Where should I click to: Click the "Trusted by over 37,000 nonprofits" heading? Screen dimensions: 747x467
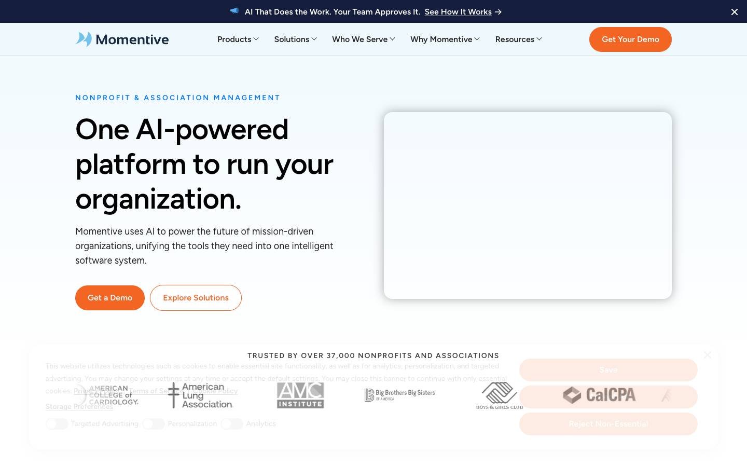pyautogui.click(x=373, y=355)
